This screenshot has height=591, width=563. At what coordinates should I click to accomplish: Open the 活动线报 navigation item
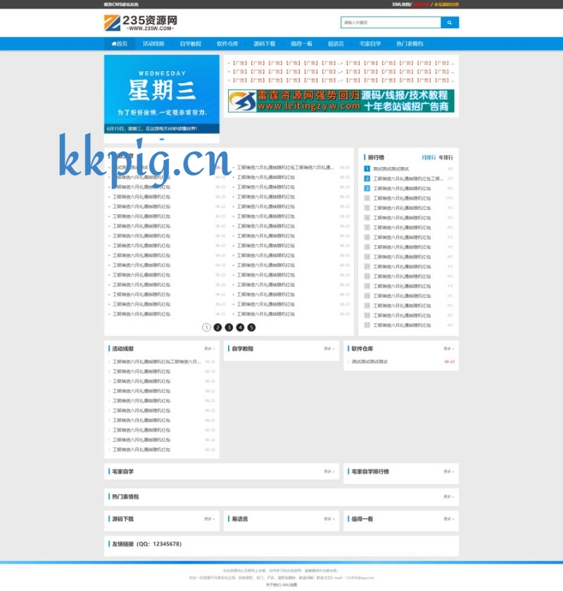(x=153, y=44)
